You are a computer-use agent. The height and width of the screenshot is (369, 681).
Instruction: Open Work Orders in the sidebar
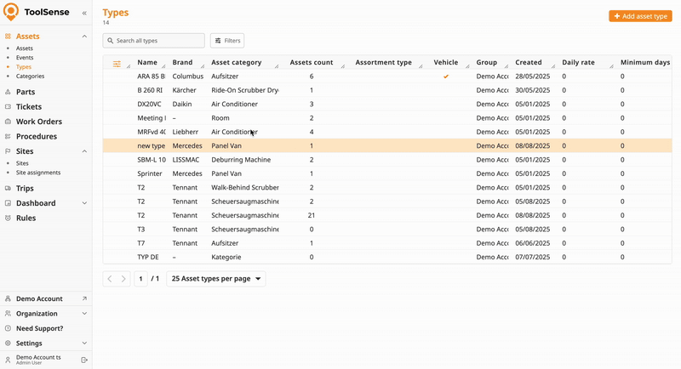[x=38, y=122]
